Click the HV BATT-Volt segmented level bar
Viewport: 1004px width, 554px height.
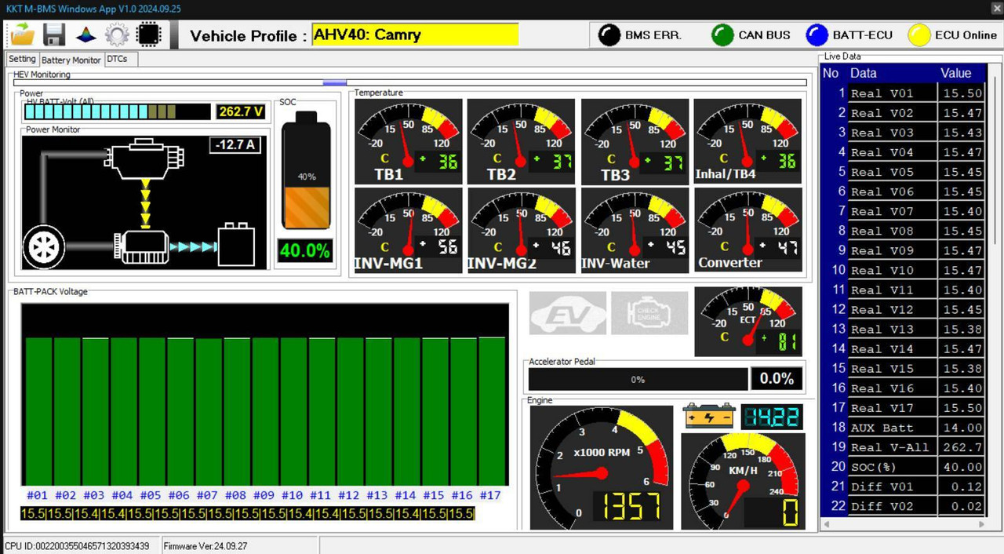click(117, 111)
